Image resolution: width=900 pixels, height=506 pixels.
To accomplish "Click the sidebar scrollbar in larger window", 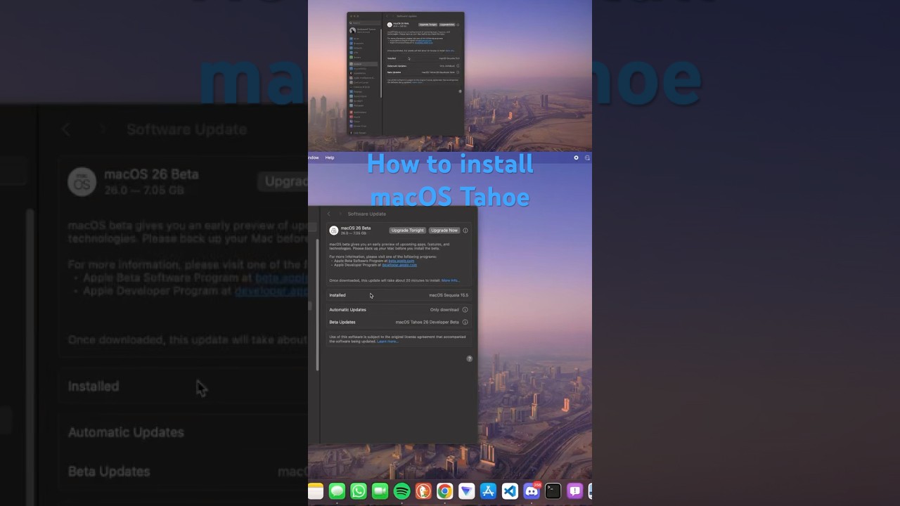I will [318, 304].
